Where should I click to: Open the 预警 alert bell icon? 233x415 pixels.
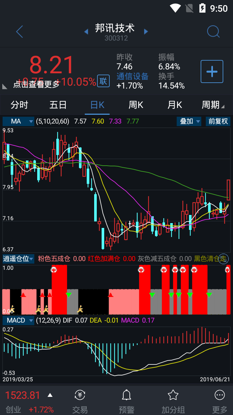pos(127,395)
